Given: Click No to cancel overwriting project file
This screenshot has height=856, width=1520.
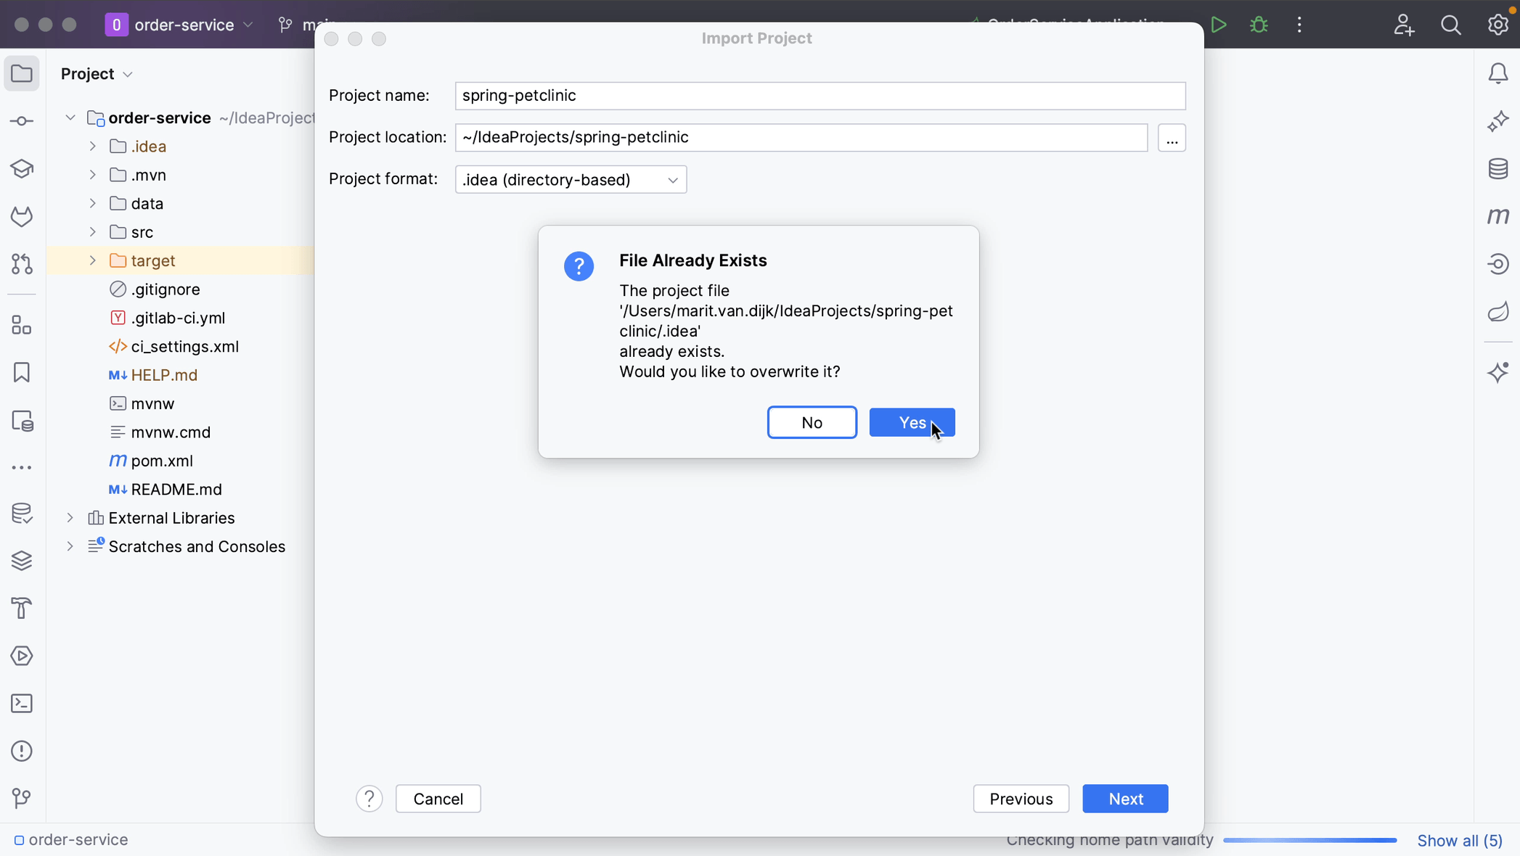Looking at the screenshot, I should (812, 421).
